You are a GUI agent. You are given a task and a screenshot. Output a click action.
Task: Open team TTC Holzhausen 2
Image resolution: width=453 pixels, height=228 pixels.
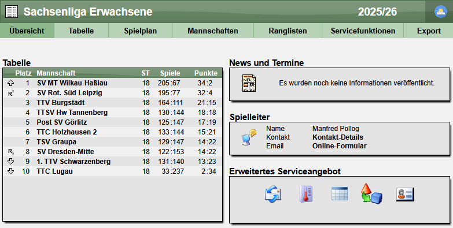click(67, 132)
